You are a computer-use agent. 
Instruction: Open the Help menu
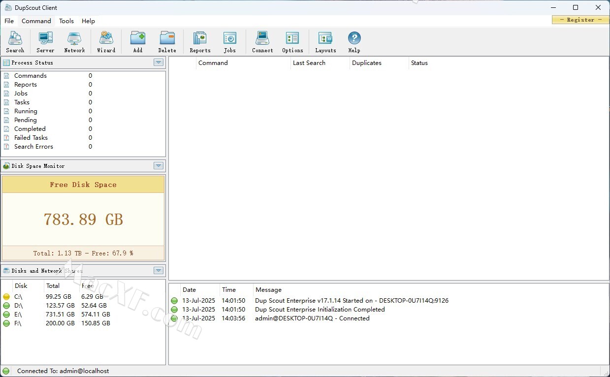click(x=89, y=21)
